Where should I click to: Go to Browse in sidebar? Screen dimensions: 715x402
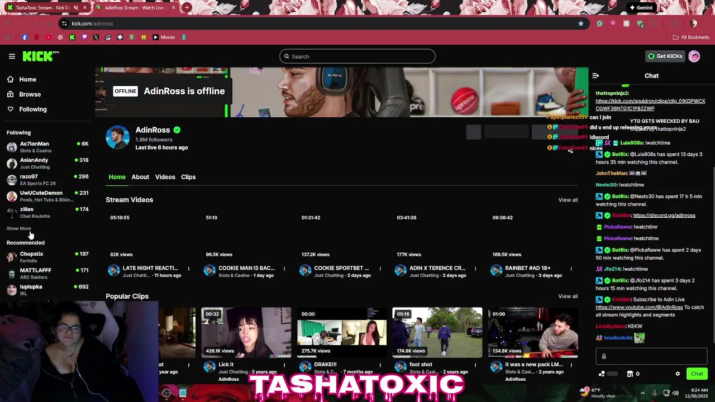pyautogui.click(x=24, y=94)
